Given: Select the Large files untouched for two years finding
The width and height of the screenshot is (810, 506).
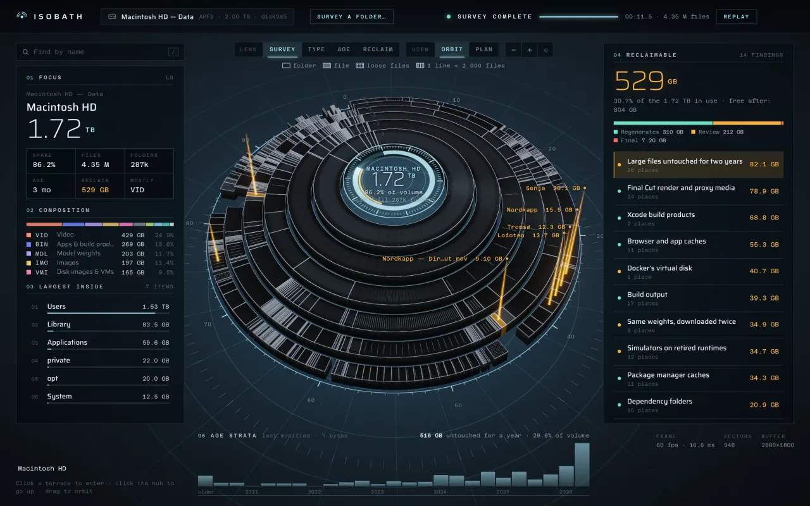Looking at the screenshot, I should (x=699, y=164).
